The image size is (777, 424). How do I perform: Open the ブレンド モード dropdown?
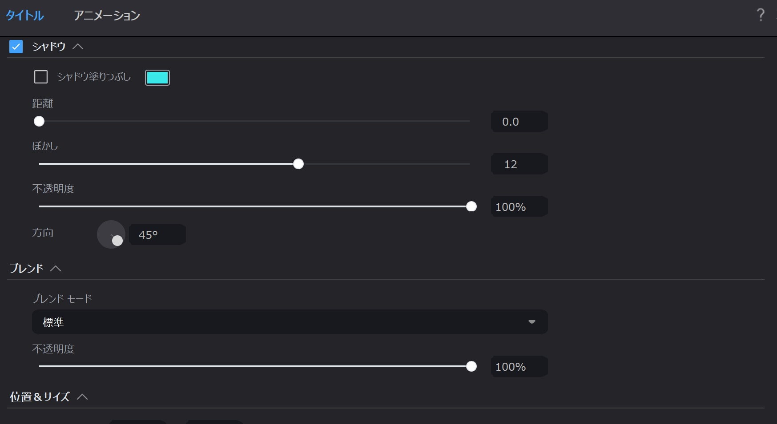(x=290, y=322)
